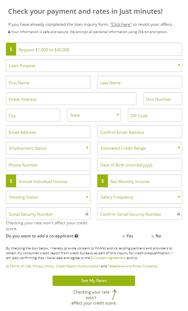Expand the State dropdown
This screenshot has height=311, width=188.
[x=94, y=115]
